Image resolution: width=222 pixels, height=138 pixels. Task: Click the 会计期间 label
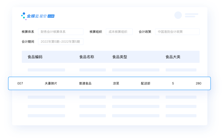coord(28,42)
